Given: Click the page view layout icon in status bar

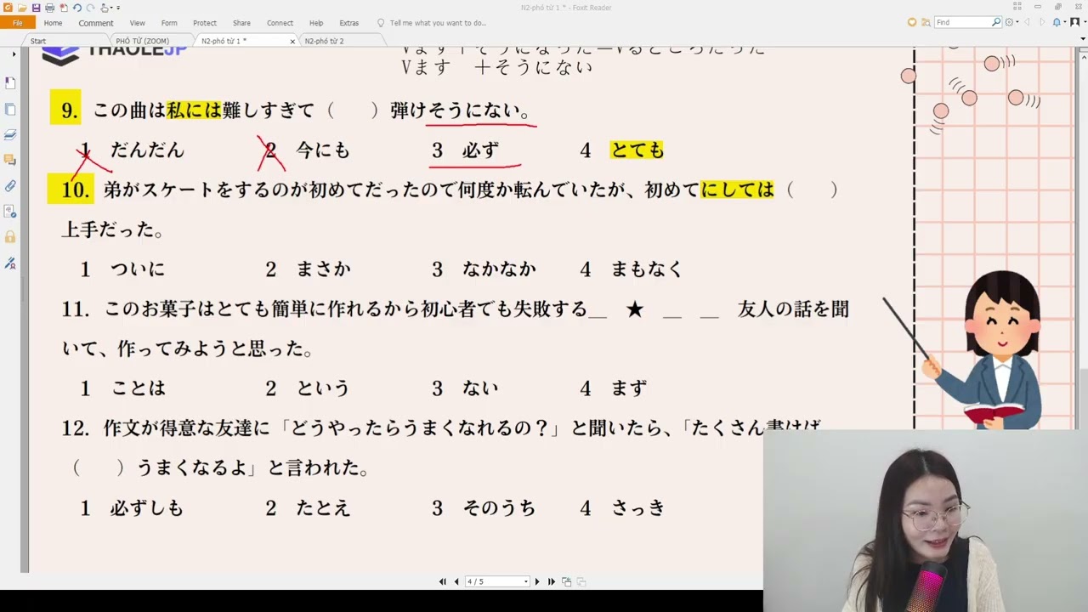Looking at the screenshot, I should (567, 581).
